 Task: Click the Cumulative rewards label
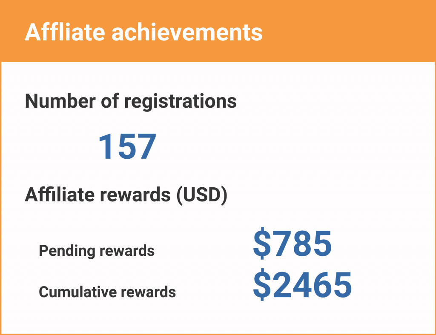point(107,292)
